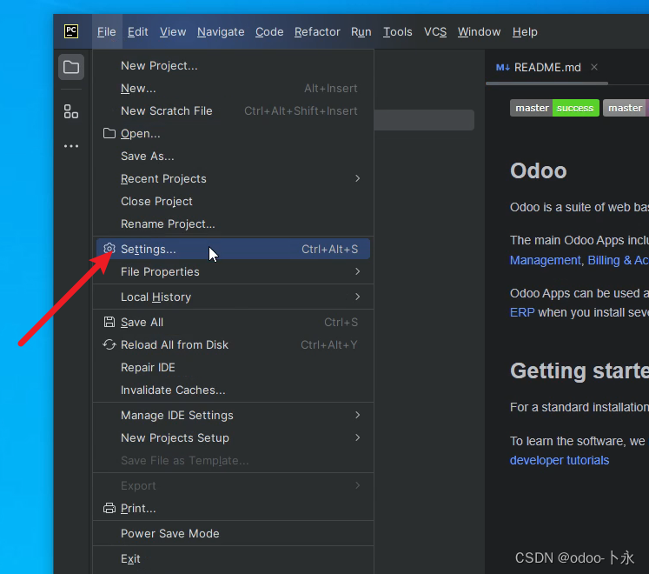
Task: Click the second master badge
Action: point(626,108)
